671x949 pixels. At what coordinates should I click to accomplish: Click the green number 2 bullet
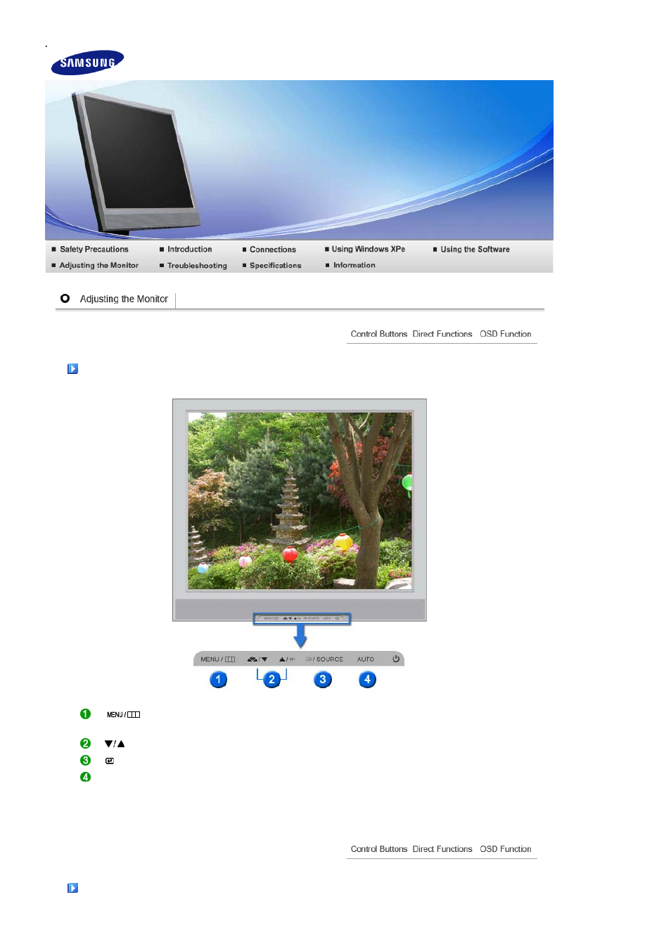point(85,743)
